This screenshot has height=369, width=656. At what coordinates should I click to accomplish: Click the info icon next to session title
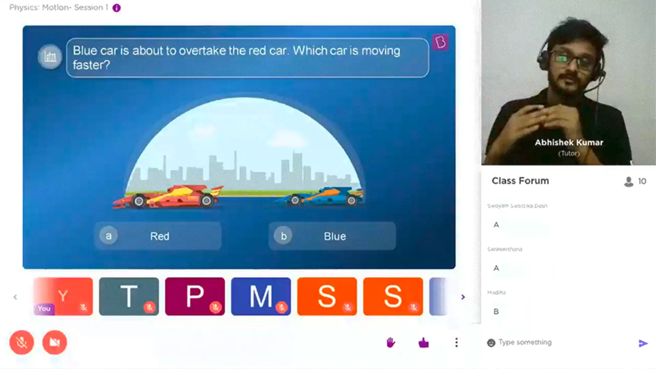pos(118,7)
